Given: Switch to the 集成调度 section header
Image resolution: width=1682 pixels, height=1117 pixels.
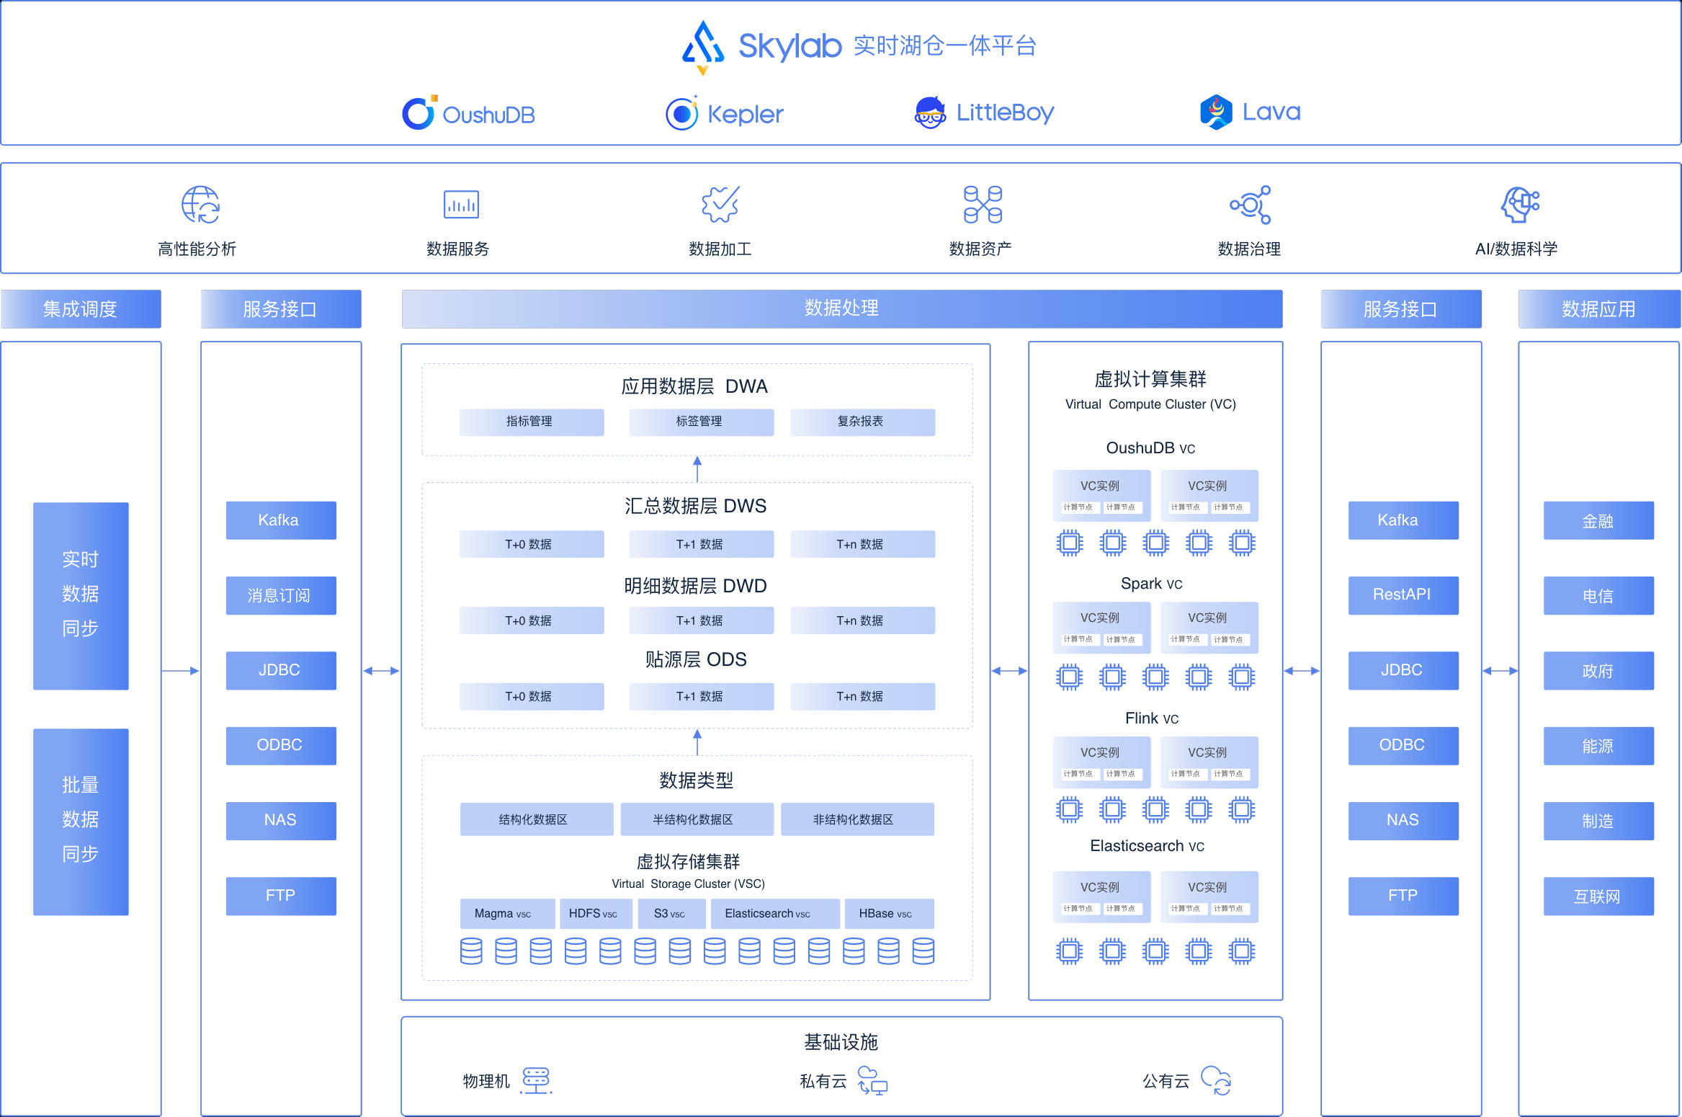Looking at the screenshot, I should 81,308.
